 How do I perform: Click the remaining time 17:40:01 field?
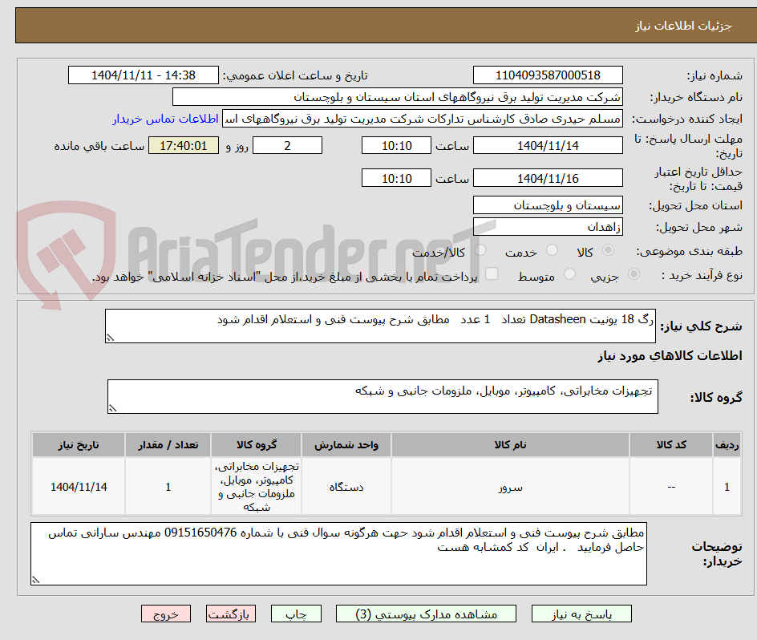pos(184,145)
